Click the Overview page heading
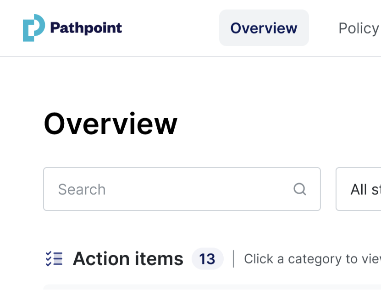This screenshot has height=290, width=381. [x=110, y=124]
